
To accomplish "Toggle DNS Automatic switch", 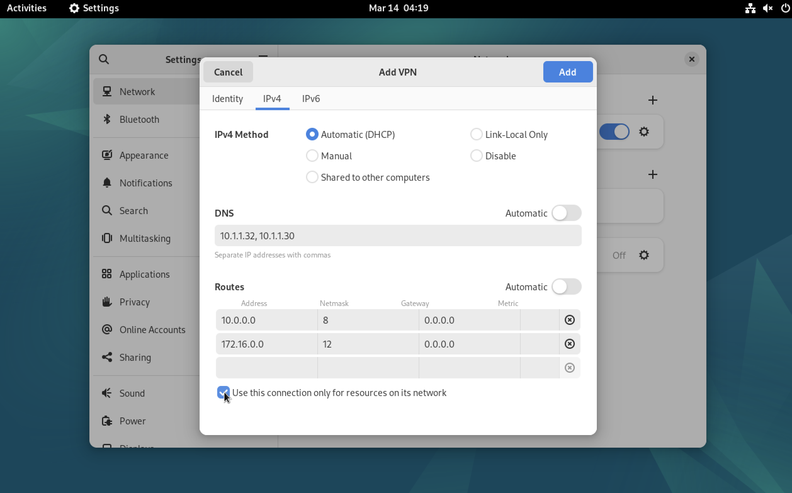I will click(x=567, y=213).
